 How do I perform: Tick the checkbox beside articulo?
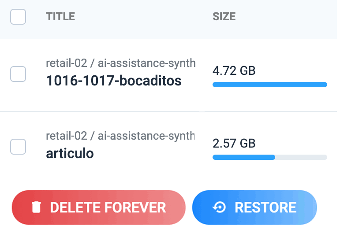[x=18, y=147]
